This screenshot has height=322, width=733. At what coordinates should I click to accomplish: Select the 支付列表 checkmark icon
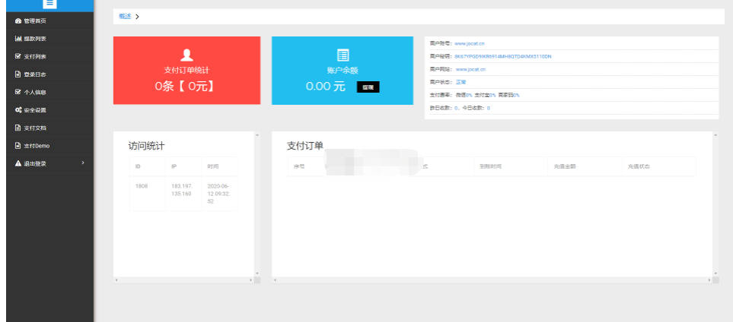click(18, 56)
